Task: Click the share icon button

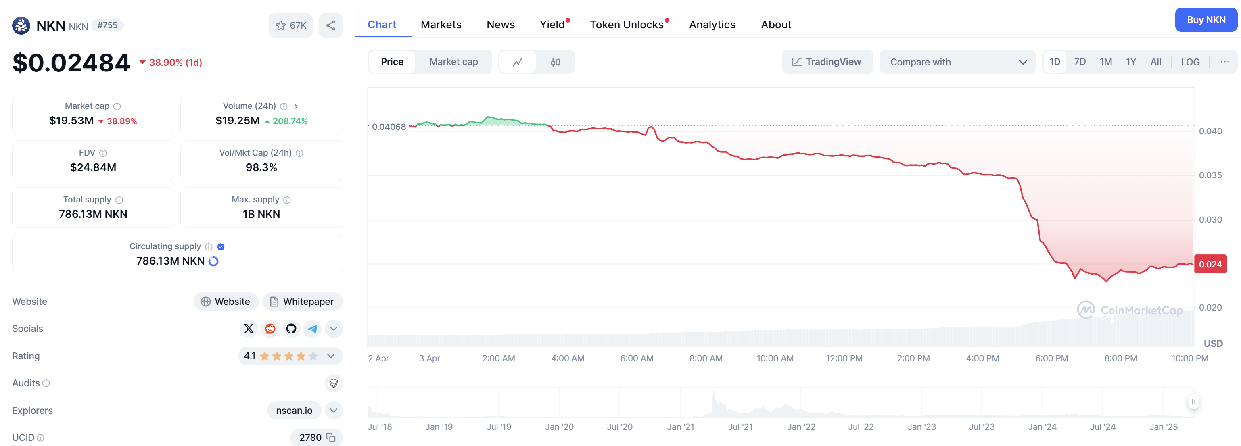Action: click(330, 25)
